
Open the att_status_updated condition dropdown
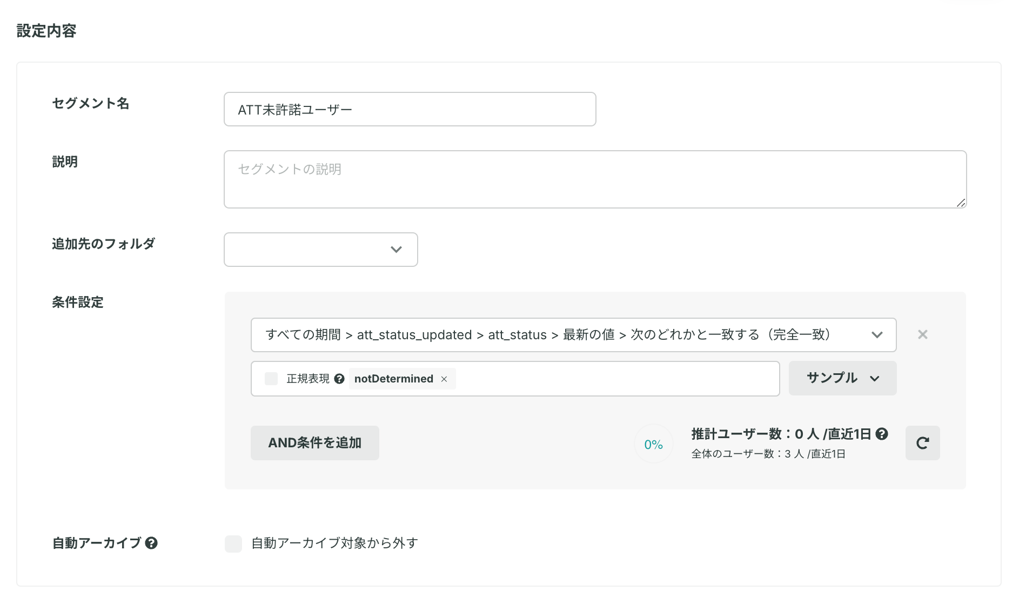[573, 335]
